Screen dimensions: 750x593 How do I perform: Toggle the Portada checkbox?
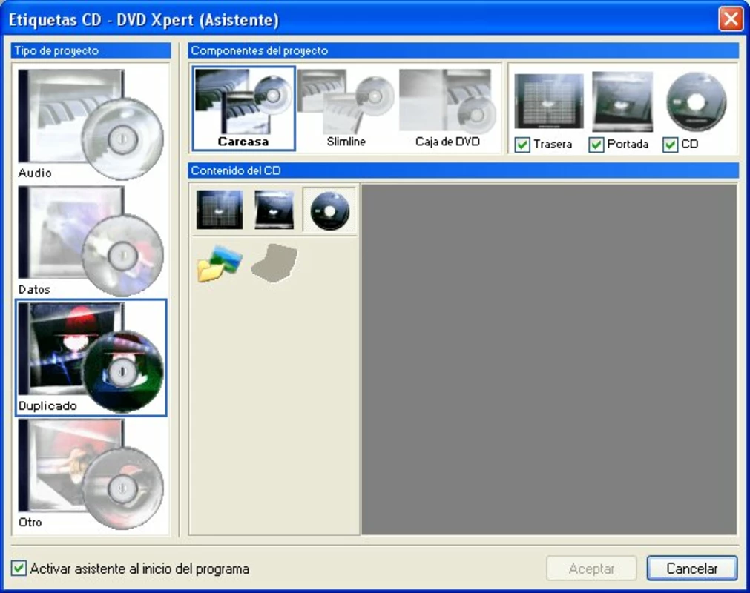coord(596,145)
